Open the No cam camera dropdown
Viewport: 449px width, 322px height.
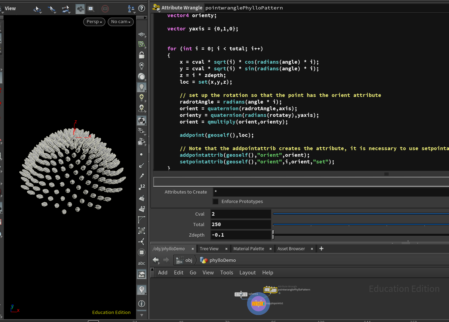(121, 22)
